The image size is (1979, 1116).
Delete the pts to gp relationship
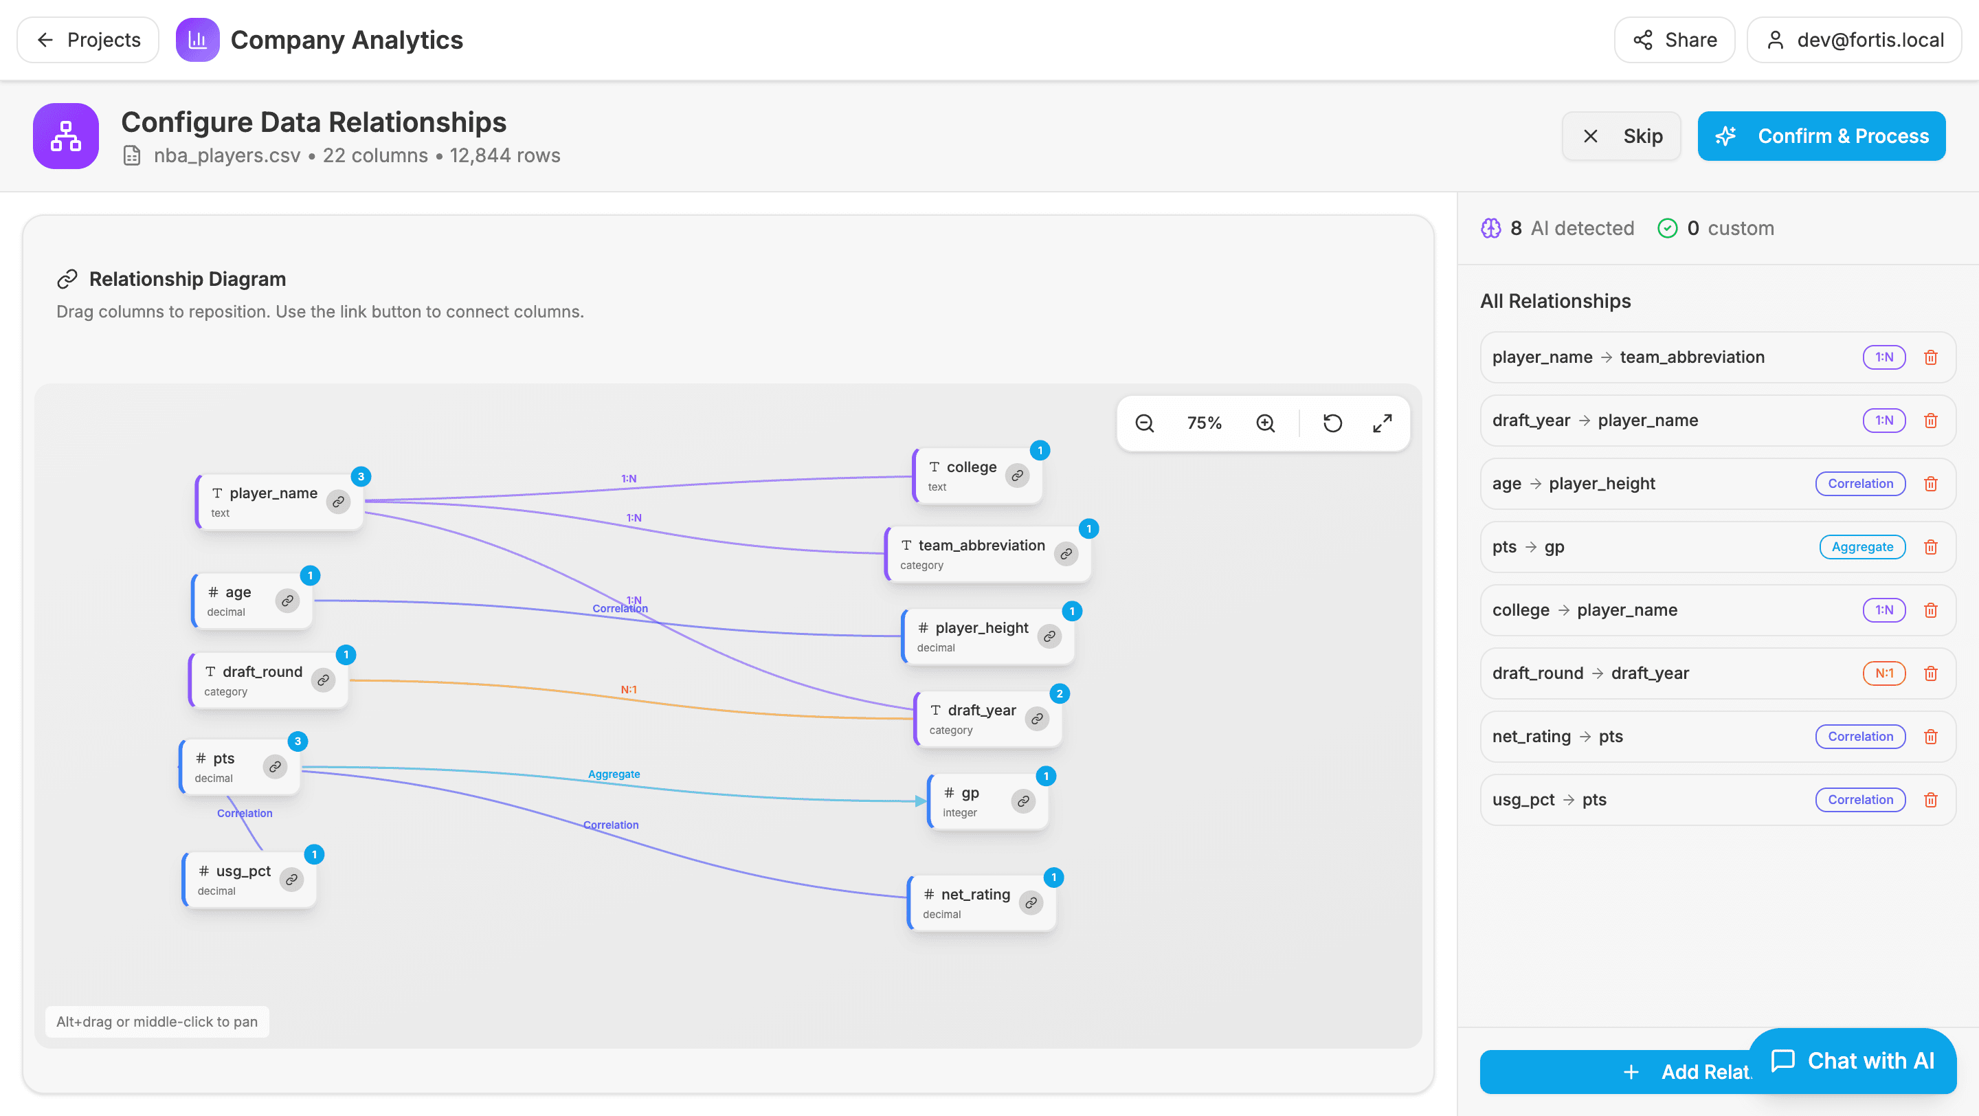point(1931,547)
